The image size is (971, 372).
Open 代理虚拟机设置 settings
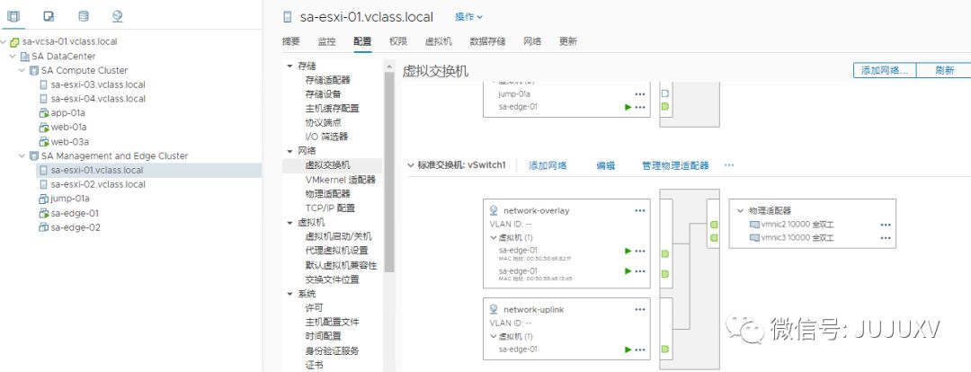click(336, 251)
